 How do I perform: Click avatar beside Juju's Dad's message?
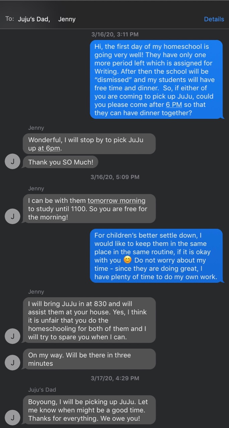tap(12, 417)
